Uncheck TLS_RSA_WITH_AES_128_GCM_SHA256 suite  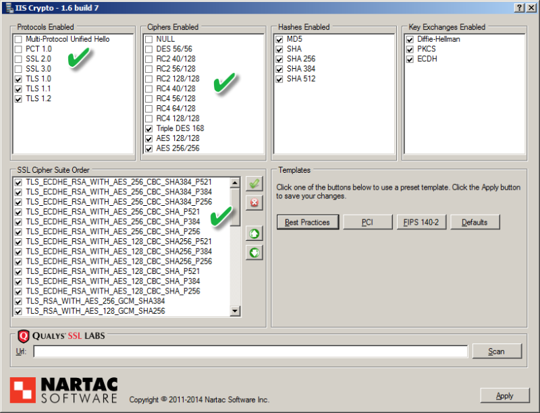pos(18,312)
